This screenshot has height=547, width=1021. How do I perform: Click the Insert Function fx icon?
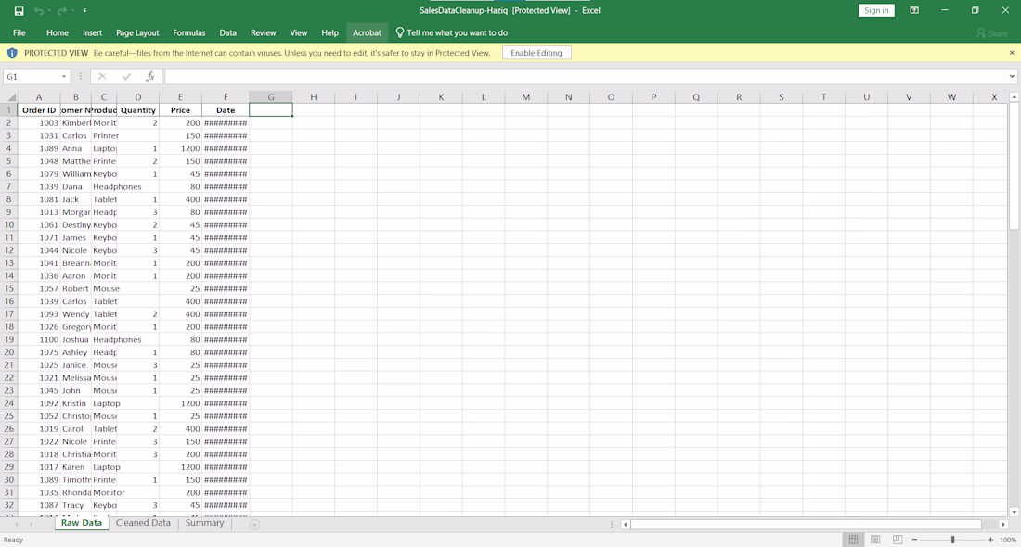point(149,77)
